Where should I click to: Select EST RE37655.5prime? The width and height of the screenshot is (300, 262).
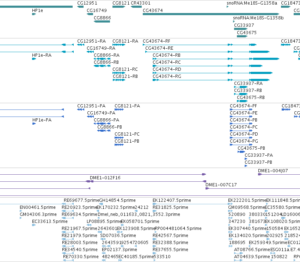coord(170,250)
